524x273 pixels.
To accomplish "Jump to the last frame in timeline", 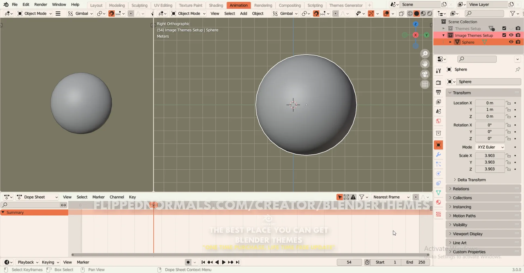I will pyautogui.click(x=238, y=262).
